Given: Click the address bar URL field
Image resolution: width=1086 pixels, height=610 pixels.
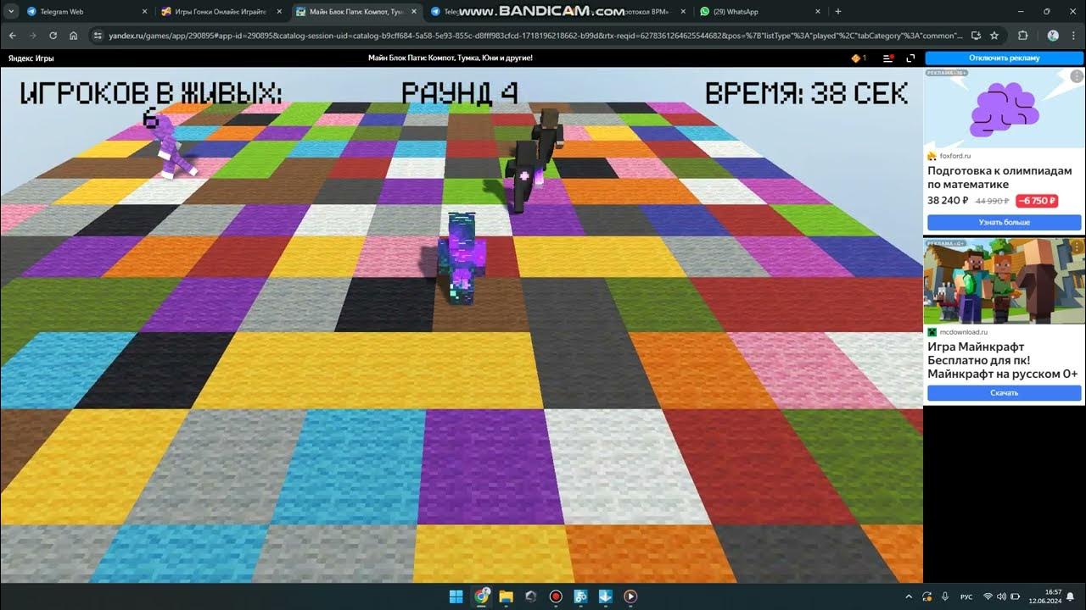Looking at the screenshot, I should point(535,36).
